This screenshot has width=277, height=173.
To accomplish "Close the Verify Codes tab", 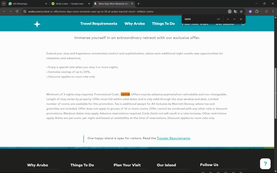I will click(89, 3).
